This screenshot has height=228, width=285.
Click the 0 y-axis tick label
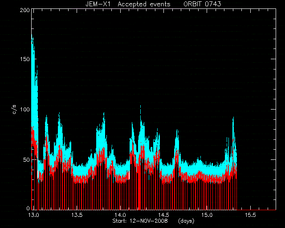[28, 208]
